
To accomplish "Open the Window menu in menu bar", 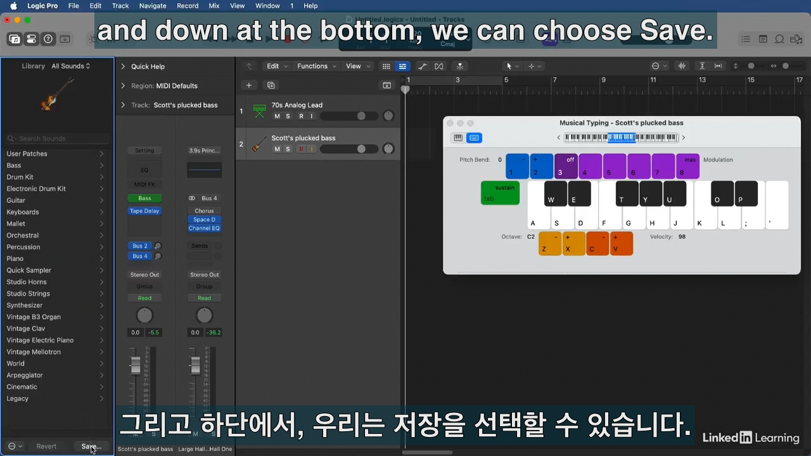I will pyautogui.click(x=267, y=6).
